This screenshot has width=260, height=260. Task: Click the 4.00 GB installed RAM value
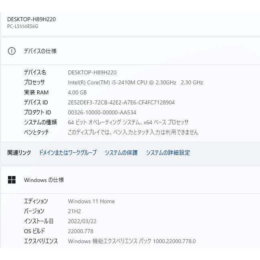[77, 92]
